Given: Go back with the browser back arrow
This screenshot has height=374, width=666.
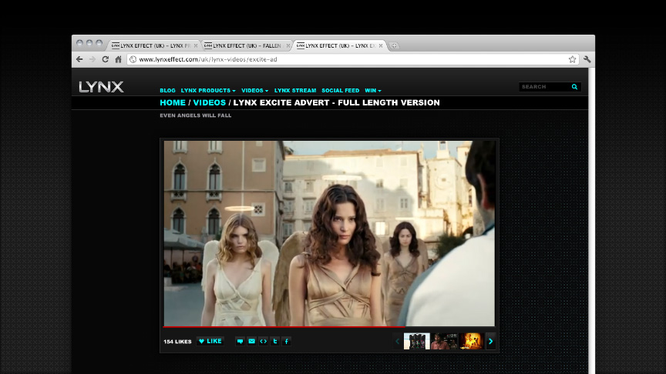Looking at the screenshot, I should tap(79, 59).
